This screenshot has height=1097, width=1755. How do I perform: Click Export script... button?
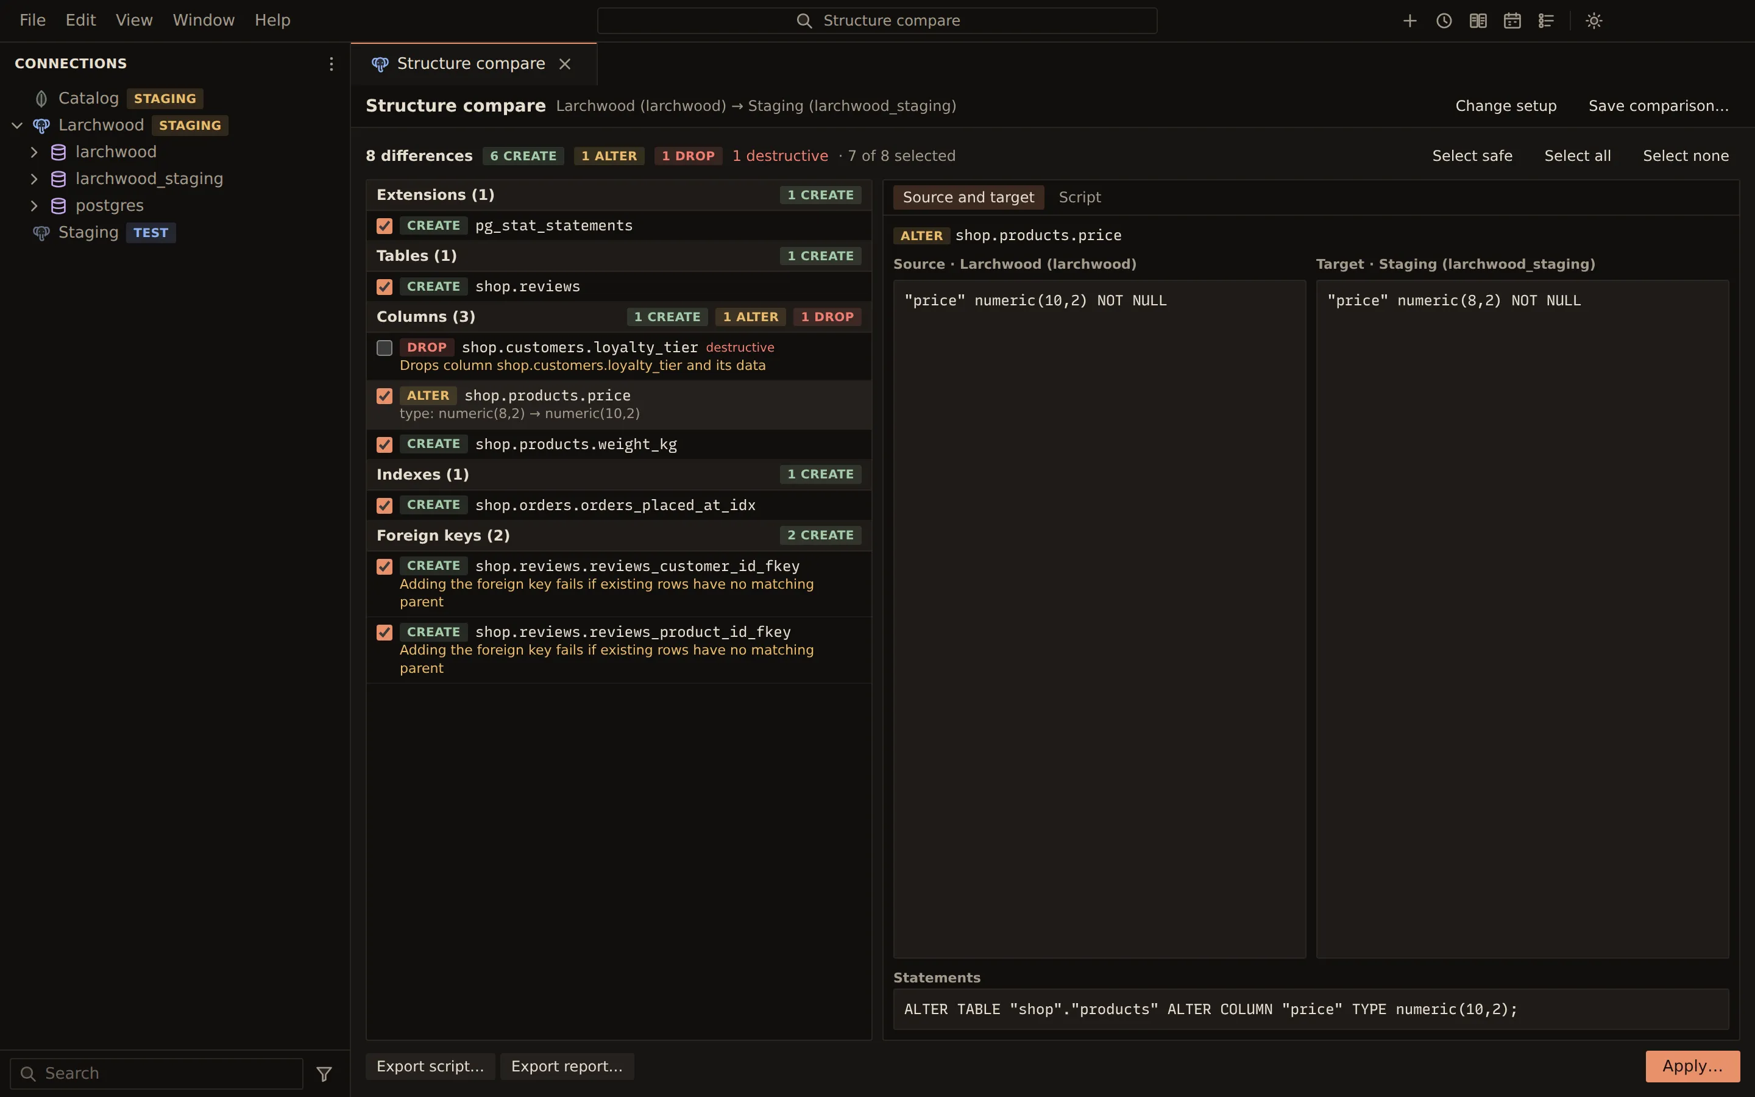(x=430, y=1067)
